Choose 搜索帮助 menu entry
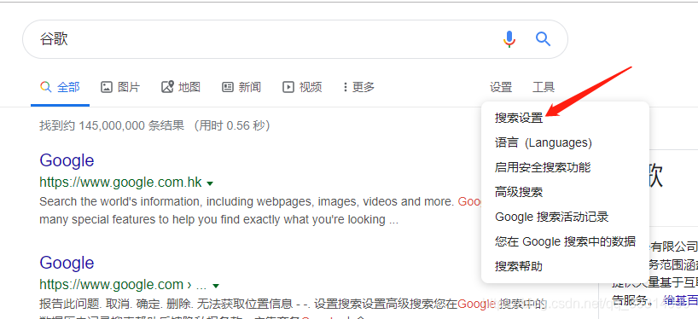This screenshot has height=319, width=698. click(519, 266)
